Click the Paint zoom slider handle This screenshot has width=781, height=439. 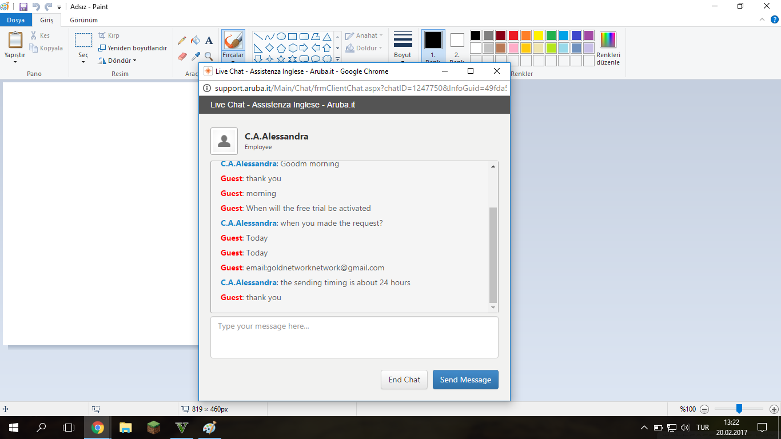pos(739,409)
